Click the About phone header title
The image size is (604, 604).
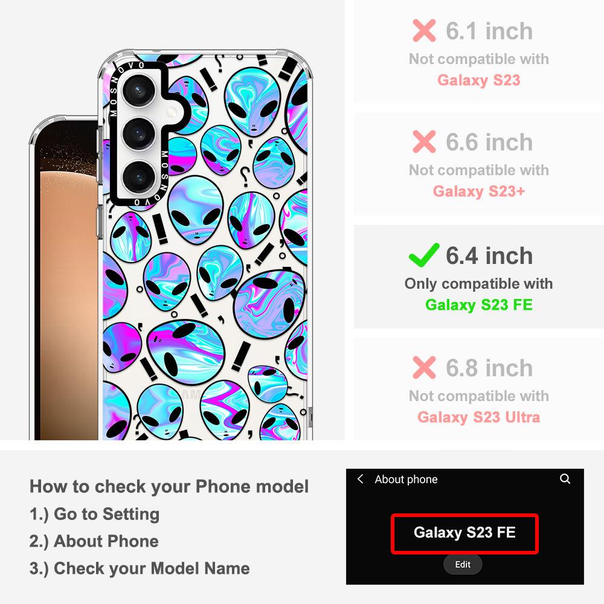click(x=406, y=479)
